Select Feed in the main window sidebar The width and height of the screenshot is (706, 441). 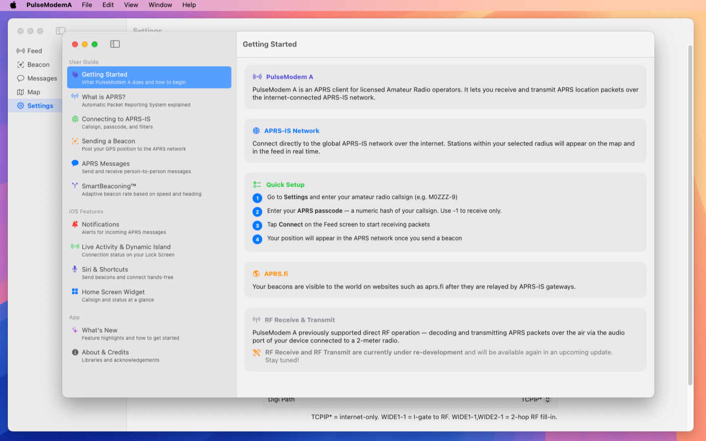click(x=35, y=51)
